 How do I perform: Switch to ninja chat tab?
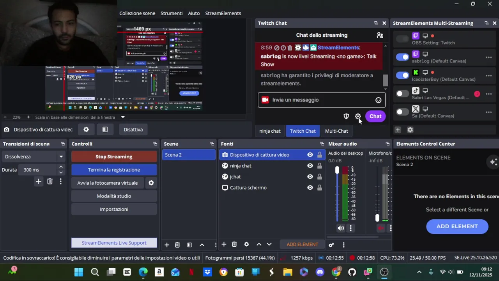270,131
